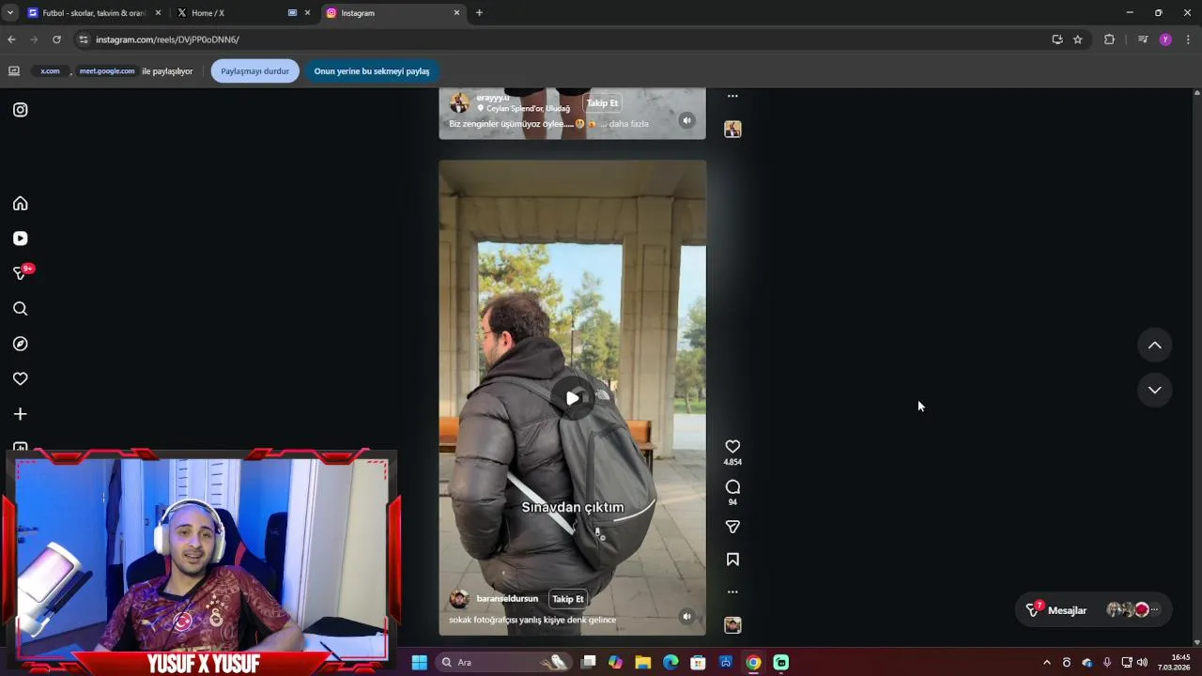
Task: Close the Instagram browser tab
Action: (x=456, y=13)
